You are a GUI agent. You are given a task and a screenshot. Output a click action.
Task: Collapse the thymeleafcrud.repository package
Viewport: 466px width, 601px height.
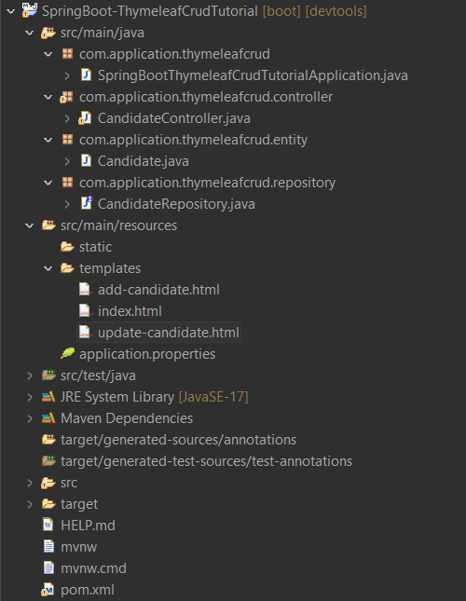tap(48, 184)
